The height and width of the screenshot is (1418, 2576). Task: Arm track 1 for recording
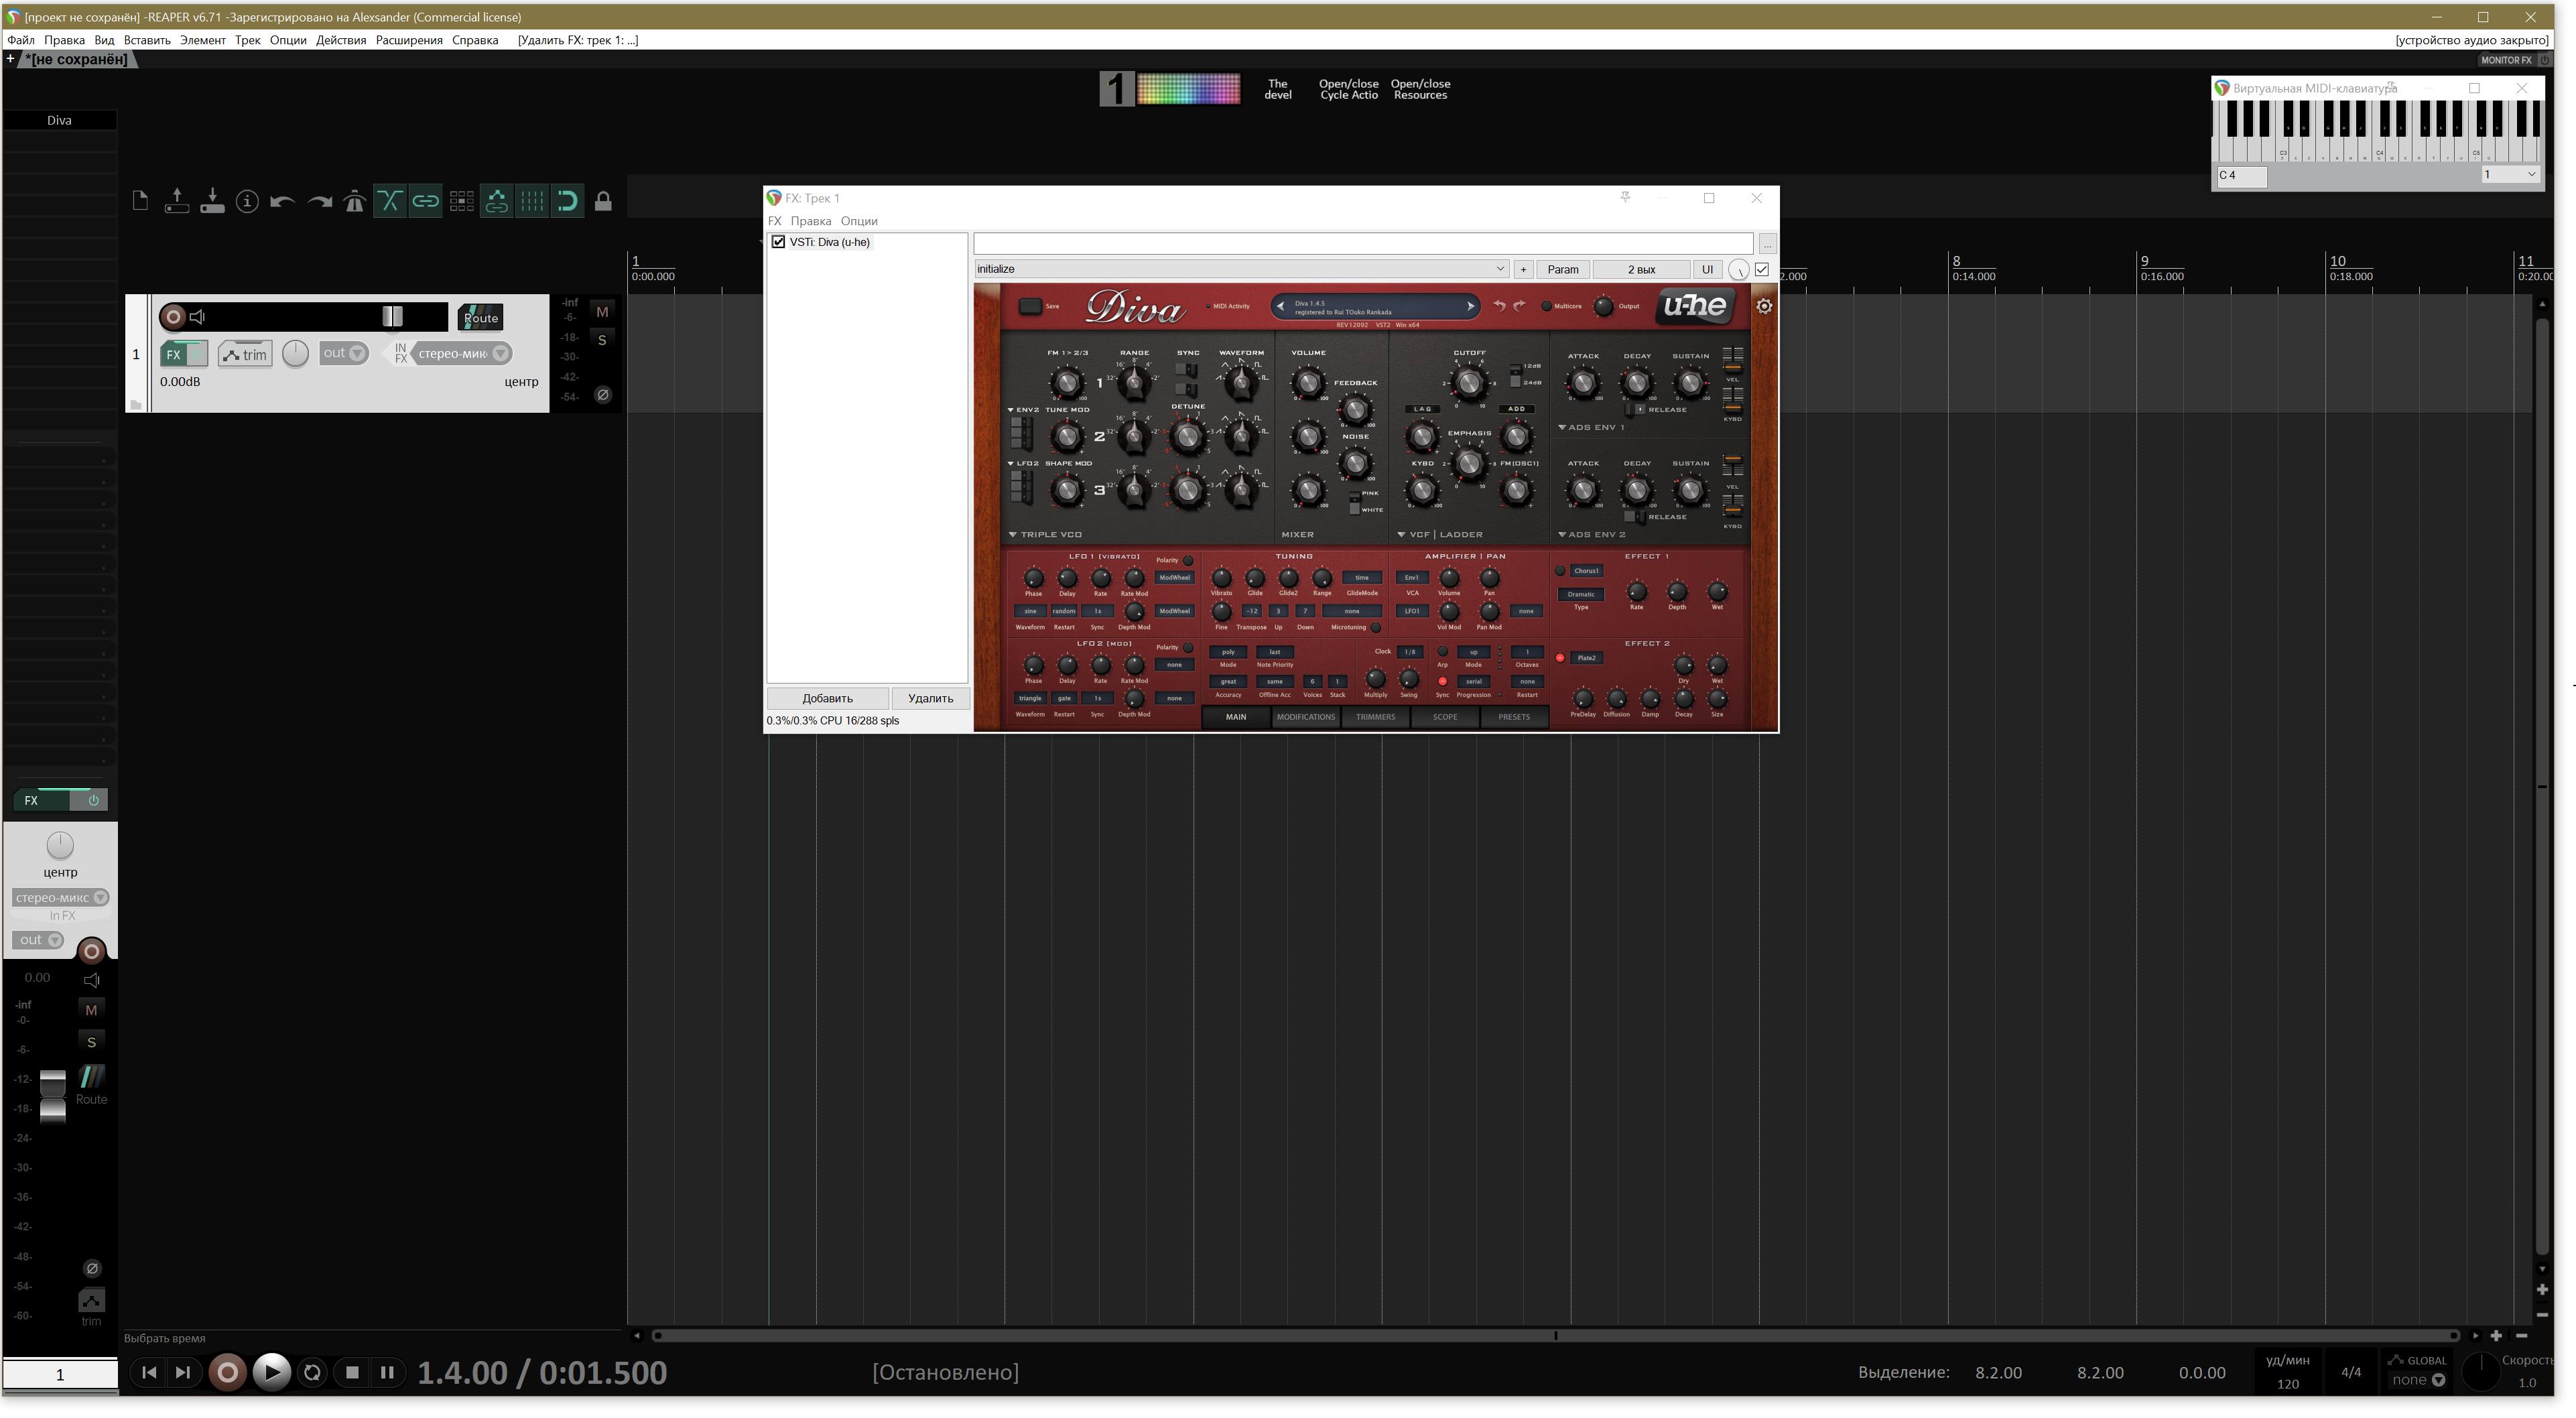(x=173, y=318)
